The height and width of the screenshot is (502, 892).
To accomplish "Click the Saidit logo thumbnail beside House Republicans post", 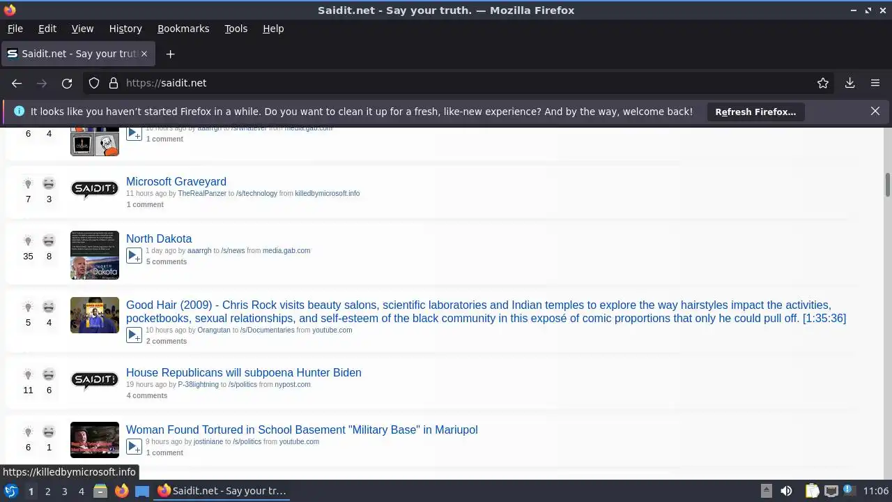I will click(x=95, y=381).
